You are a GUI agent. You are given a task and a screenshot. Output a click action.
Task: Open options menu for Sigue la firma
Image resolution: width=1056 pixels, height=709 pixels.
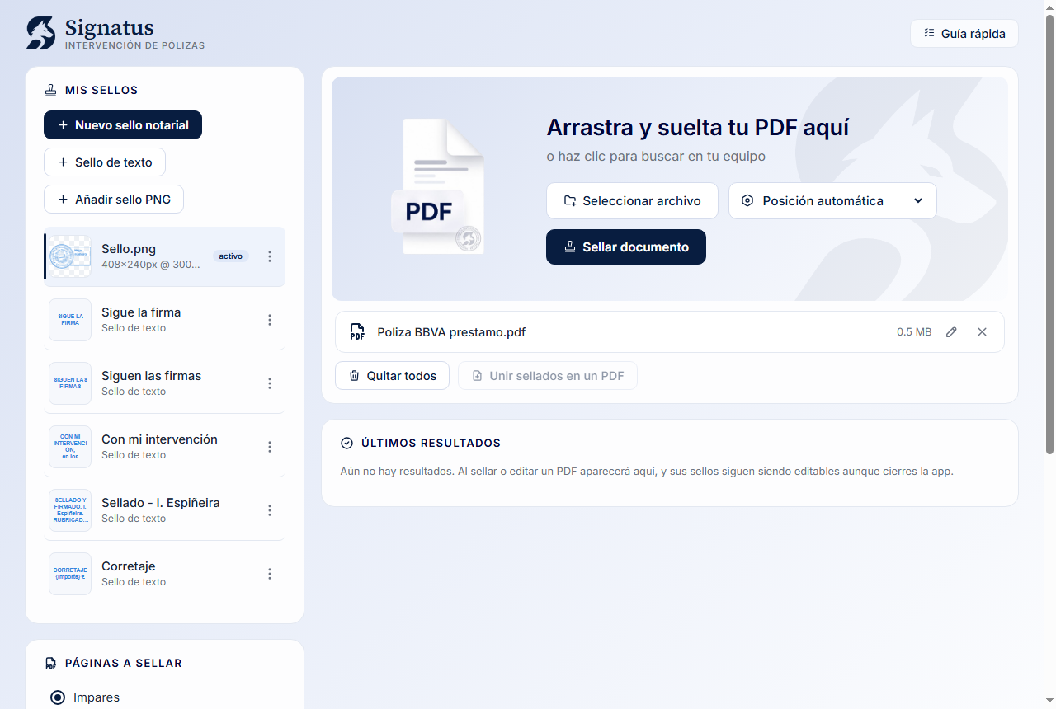(x=269, y=320)
